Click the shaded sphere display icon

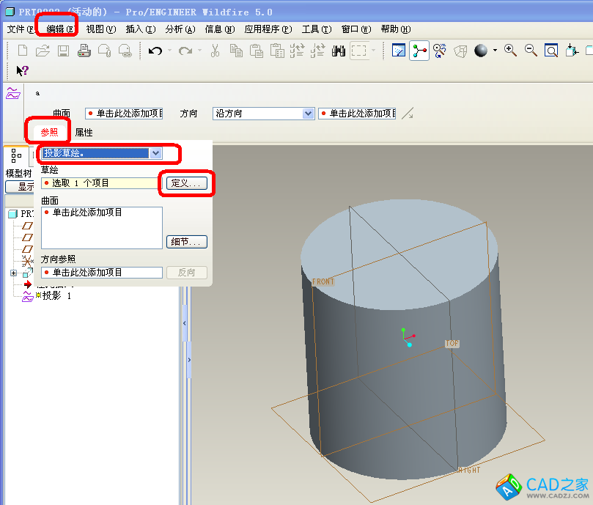tap(481, 51)
